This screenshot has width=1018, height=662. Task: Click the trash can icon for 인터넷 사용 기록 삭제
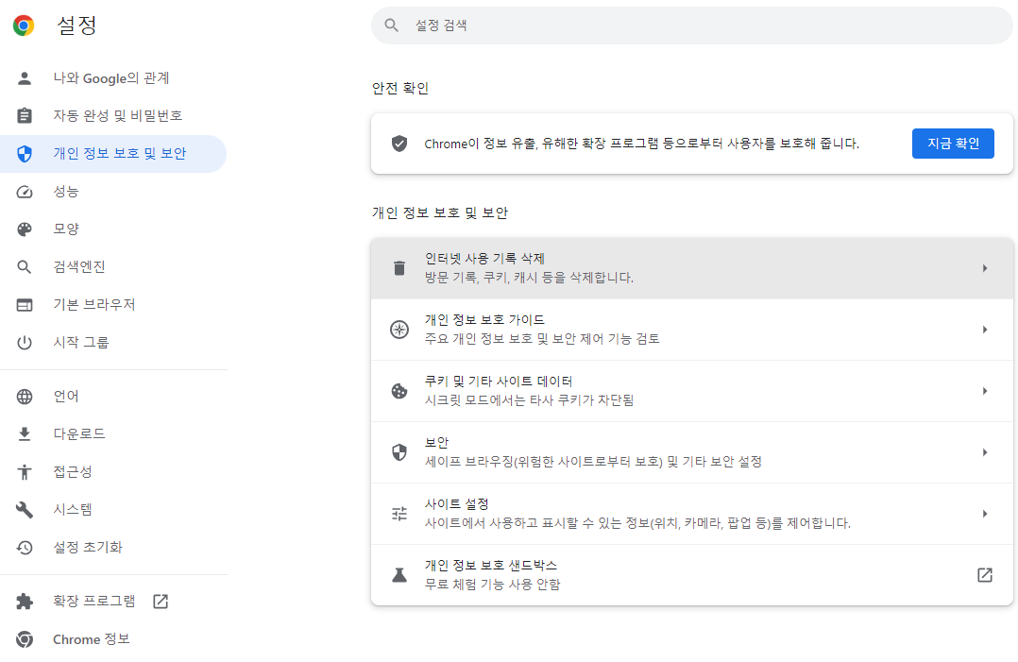point(399,268)
